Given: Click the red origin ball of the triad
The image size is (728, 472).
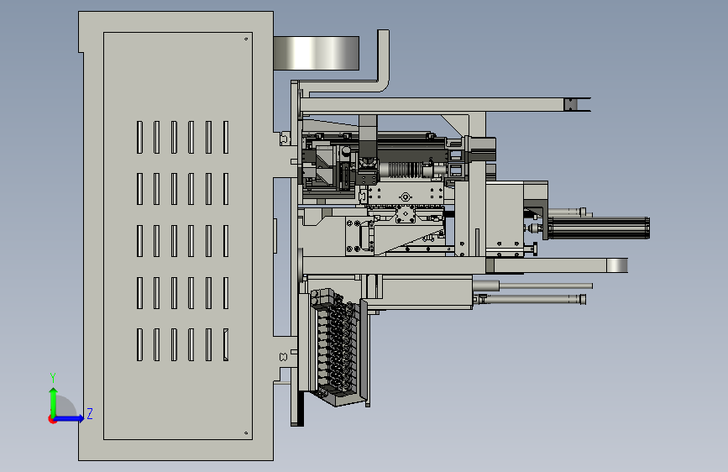Looking at the screenshot, I should [x=52, y=419].
